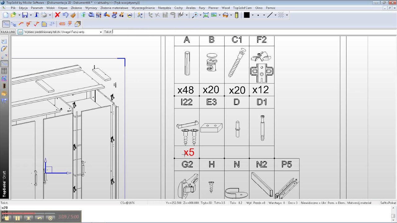The image size is (397, 223).
Task: Click the recorder undo arrow button
Action: [x=39, y=218]
